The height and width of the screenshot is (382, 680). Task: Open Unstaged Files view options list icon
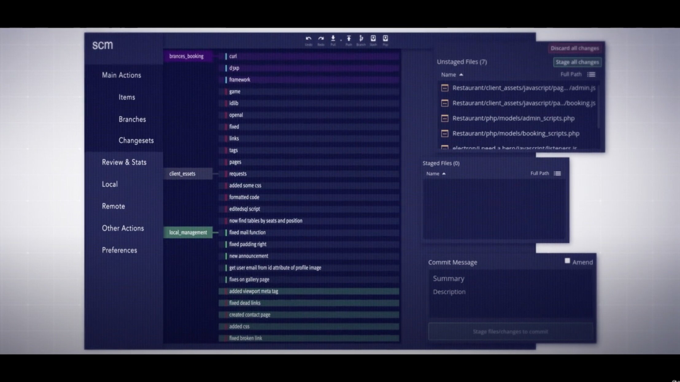(591, 74)
